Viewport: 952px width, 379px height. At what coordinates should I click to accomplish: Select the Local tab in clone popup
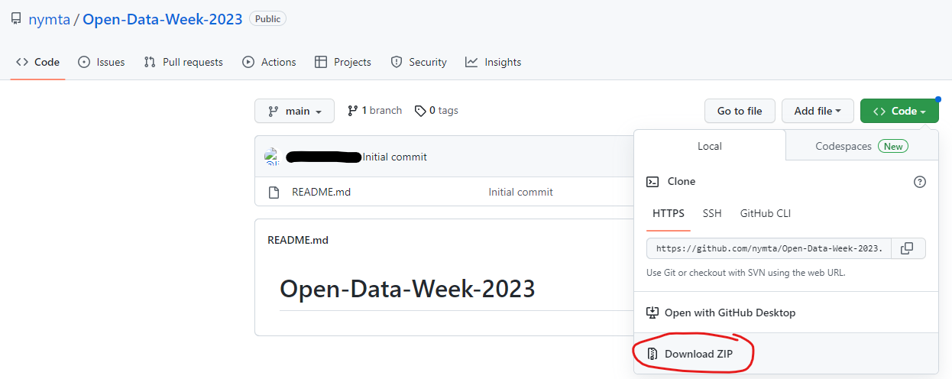[x=710, y=146]
